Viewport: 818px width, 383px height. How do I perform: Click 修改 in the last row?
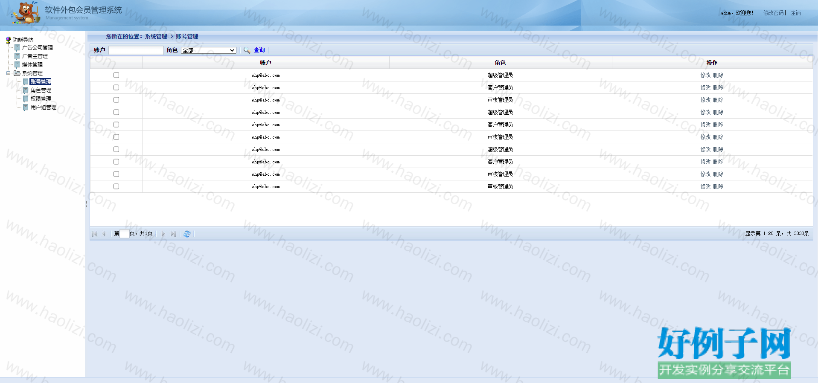tap(706, 186)
